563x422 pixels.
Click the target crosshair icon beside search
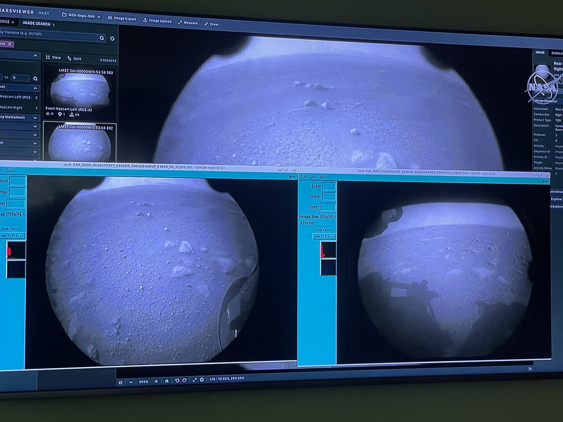coord(112,38)
